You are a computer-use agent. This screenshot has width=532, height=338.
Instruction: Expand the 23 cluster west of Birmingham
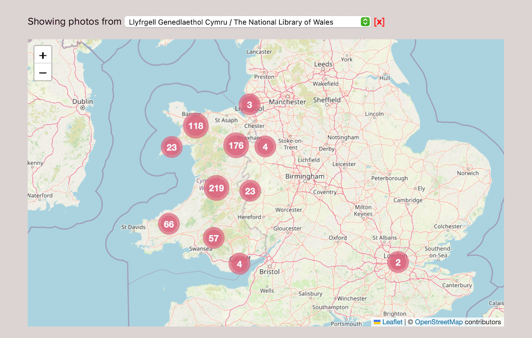click(250, 191)
